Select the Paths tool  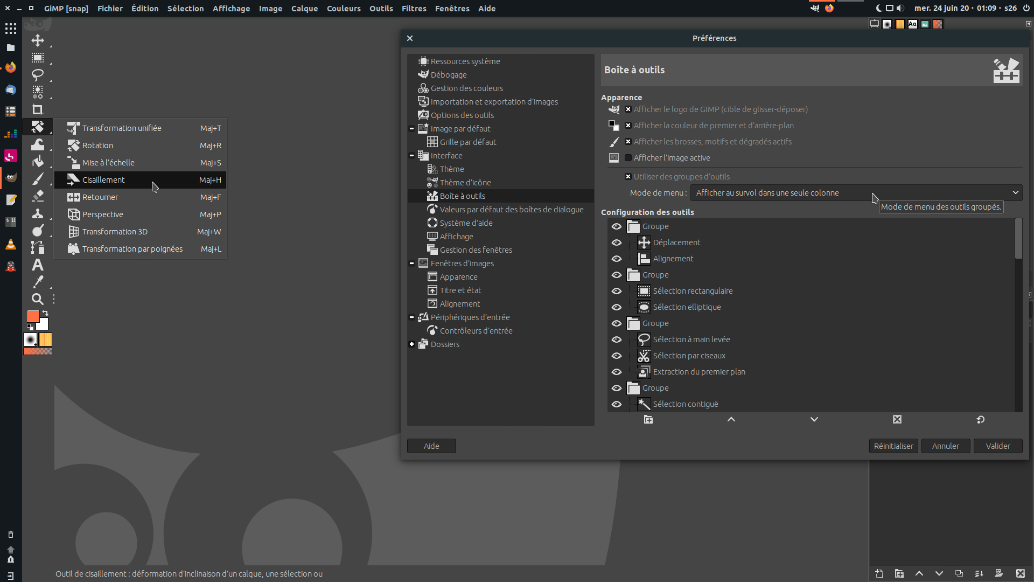click(37, 247)
